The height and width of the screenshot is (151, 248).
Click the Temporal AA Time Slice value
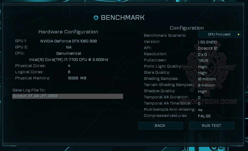click(x=199, y=104)
